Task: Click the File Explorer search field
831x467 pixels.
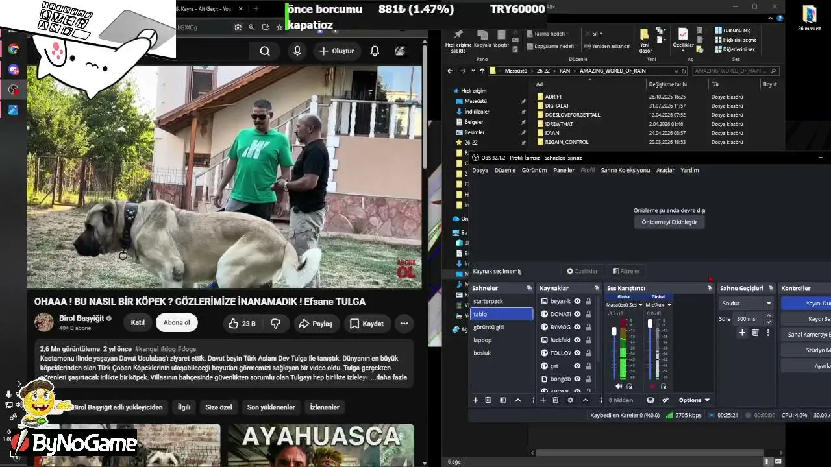Action: [x=736, y=71]
